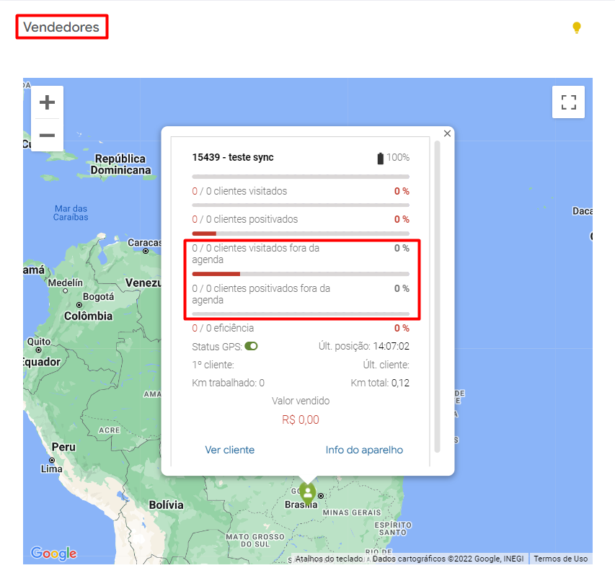Click the Google logo on map

(53, 553)
